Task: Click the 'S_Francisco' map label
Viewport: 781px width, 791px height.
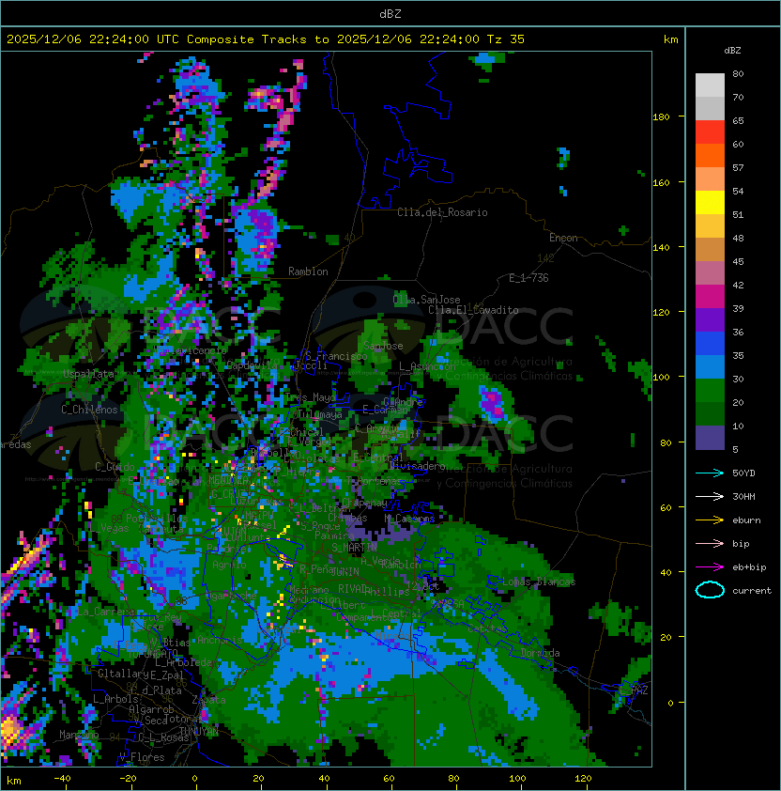Action: pos(336,356)
